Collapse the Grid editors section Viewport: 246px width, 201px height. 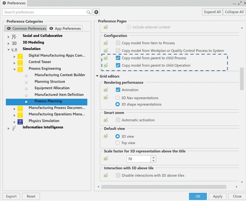point(97,76)
